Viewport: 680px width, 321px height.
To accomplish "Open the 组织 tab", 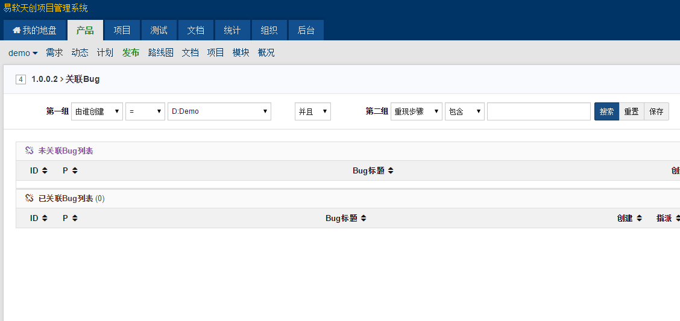I will (x=269, y=30).
